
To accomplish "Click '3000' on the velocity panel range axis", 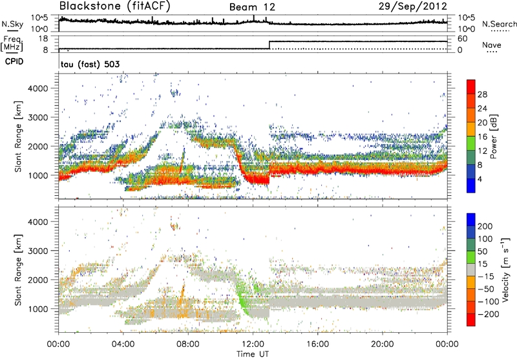I will point(38,251).
